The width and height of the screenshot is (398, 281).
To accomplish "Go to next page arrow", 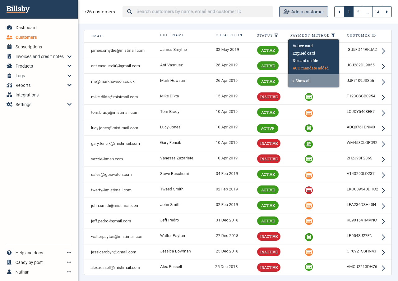I will click(387, 12).
